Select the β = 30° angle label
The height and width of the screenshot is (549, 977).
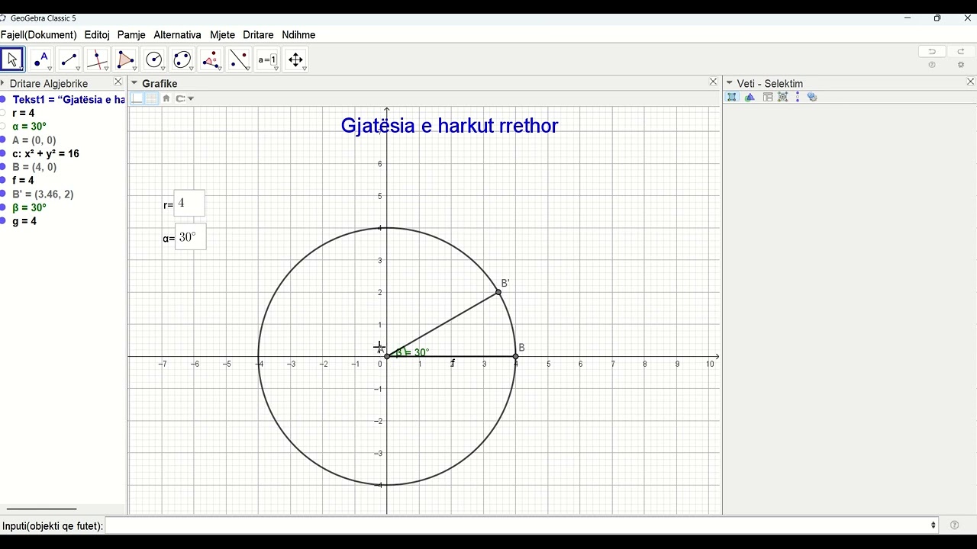point(412,352)
